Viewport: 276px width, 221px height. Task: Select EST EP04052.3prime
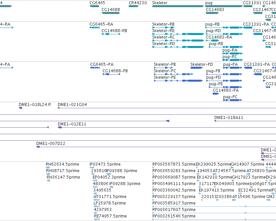click(95, 180)
